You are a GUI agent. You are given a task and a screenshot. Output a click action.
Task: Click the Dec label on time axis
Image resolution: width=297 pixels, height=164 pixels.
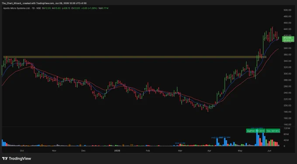point(83,151)
